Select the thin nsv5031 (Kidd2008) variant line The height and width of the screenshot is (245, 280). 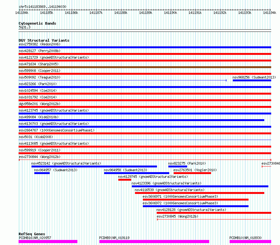(145, 140)
